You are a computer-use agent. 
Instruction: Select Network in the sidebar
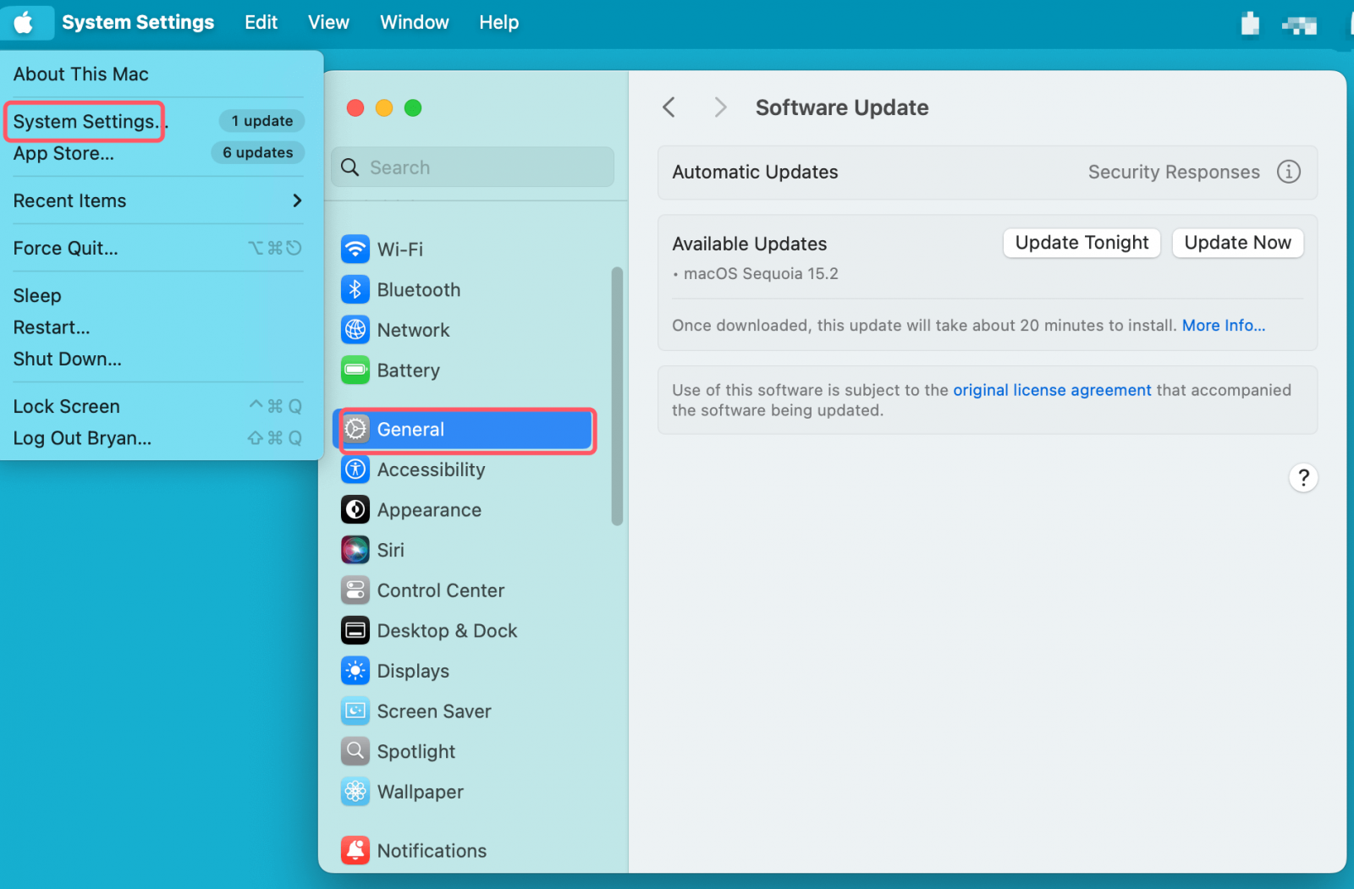point(413,330)
